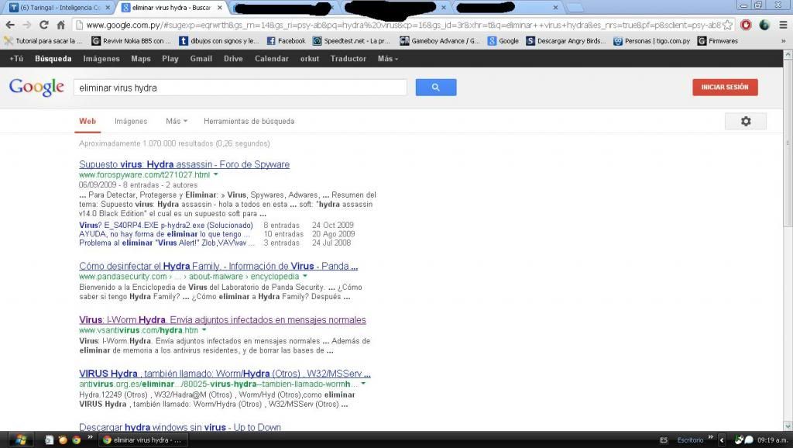The height and width of the screenshot is (448, 793).
Task: Click the red Opera-style extension icon
Action: (x=746, y=25)
